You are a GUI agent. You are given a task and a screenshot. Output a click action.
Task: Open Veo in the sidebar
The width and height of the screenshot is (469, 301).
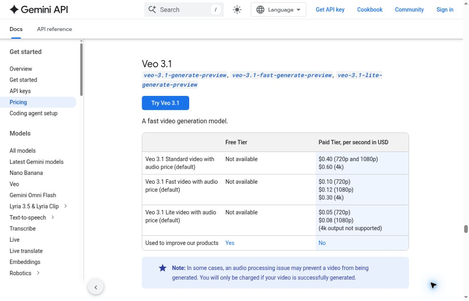14,184
